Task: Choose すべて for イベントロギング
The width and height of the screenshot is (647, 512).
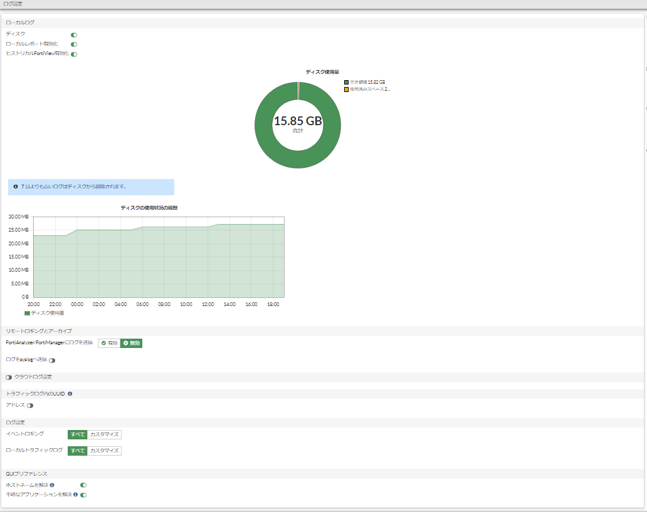Action: (x=78, y=434)
